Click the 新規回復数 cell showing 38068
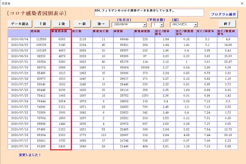Screen dimensions: 246x164 [x=145, y=68]
